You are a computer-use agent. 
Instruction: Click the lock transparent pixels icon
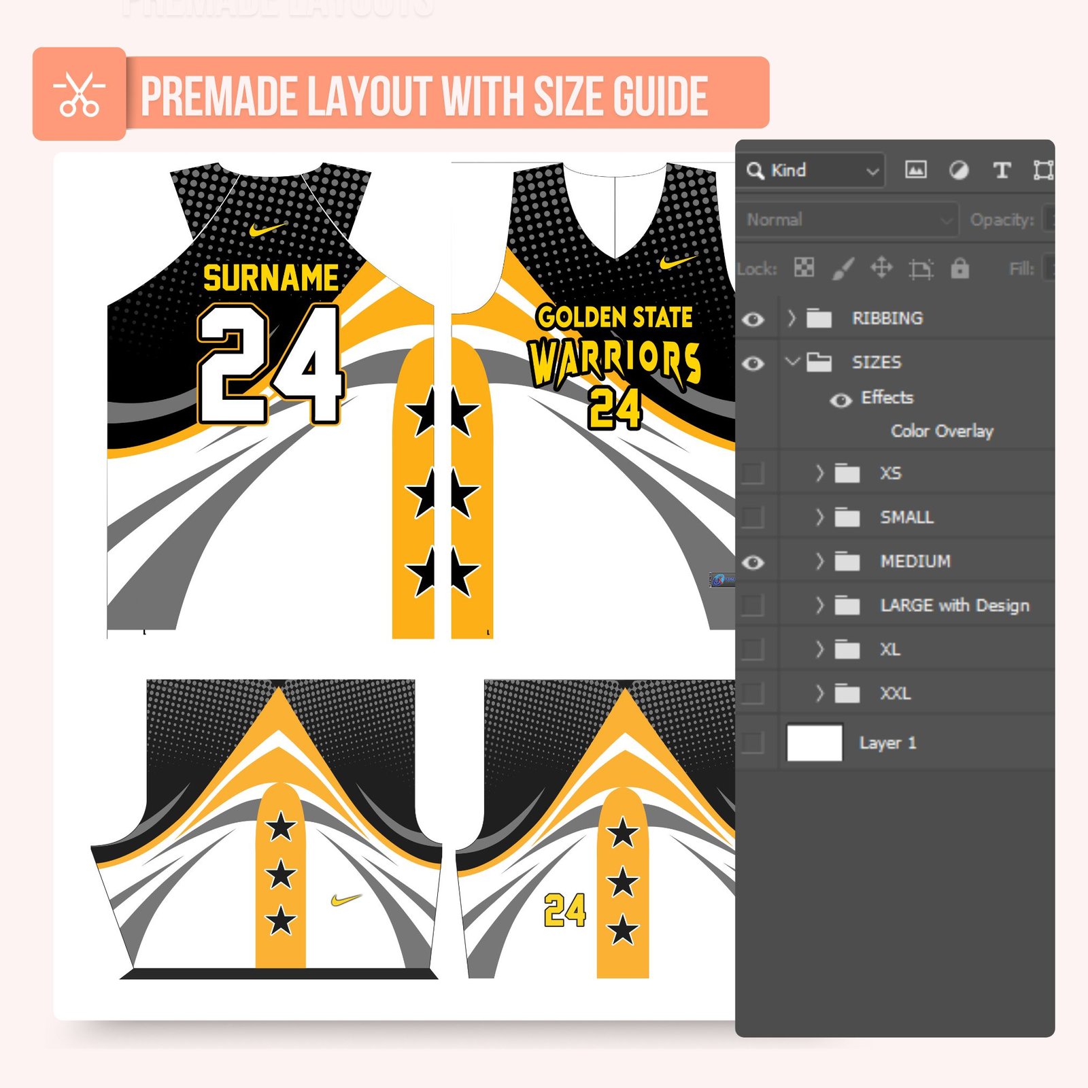[x=804, y=268]
